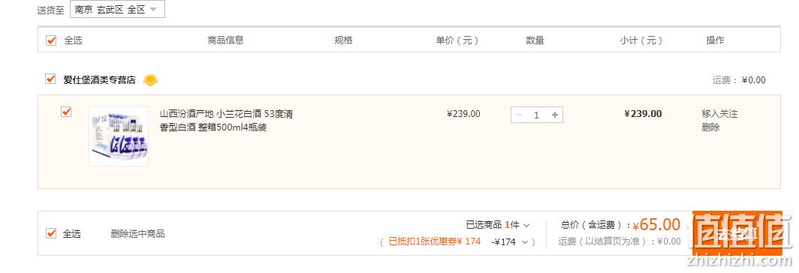Expand the coupon discount -¥174 chevron
Viewport: 799px width, 273px height.
tap(525, 242)
